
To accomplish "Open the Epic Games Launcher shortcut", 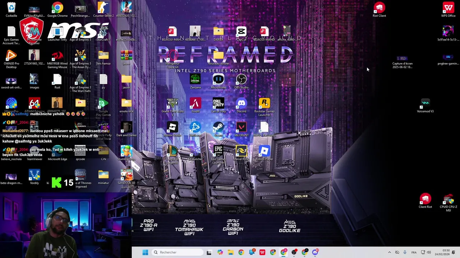I will click(x=218, y=155).
